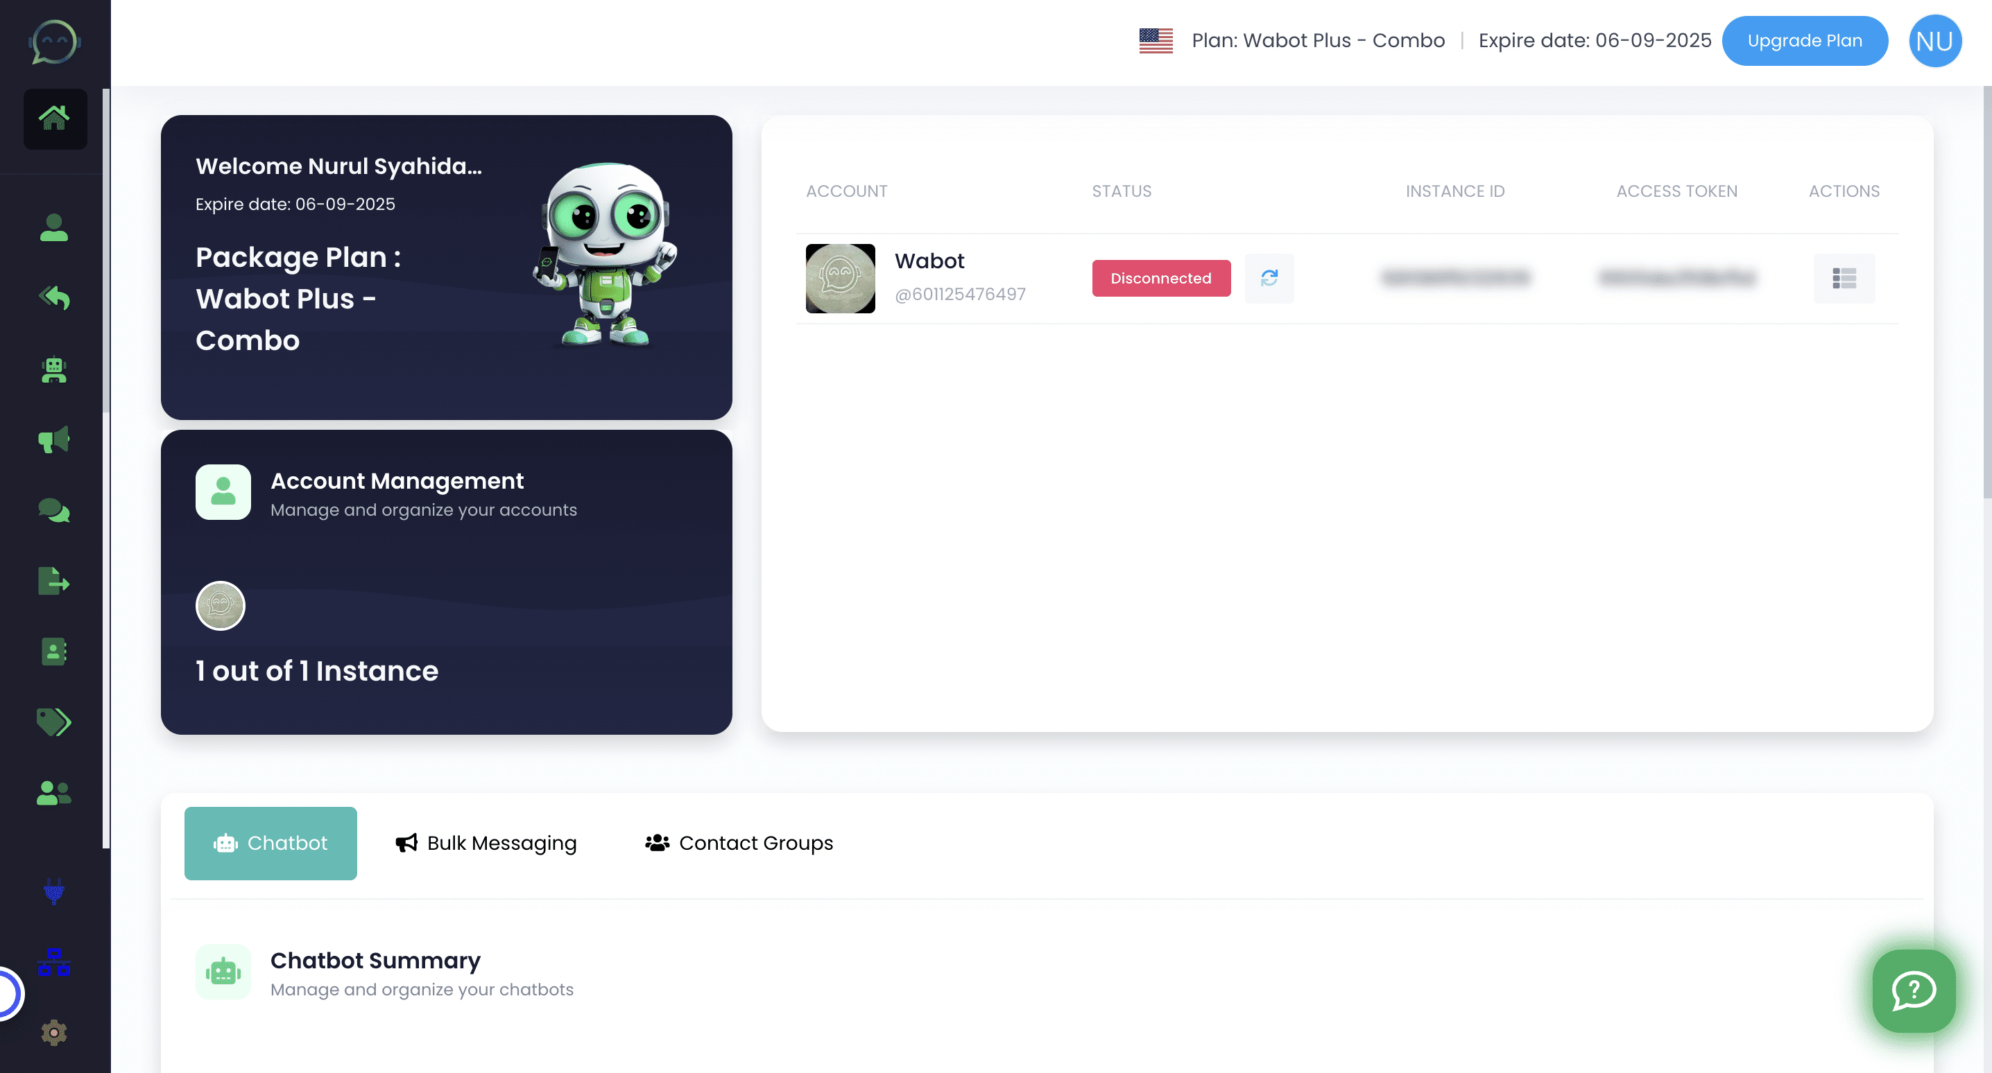The image size is (1992, 1073).
Task: Click the Upgrade Plan button
Action: [1804, 41]
